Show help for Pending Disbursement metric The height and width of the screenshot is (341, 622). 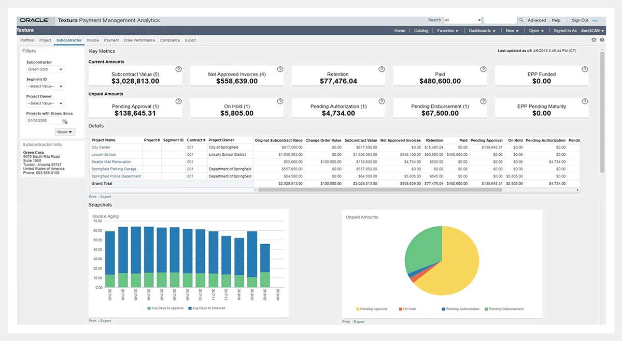pos(483,101)
